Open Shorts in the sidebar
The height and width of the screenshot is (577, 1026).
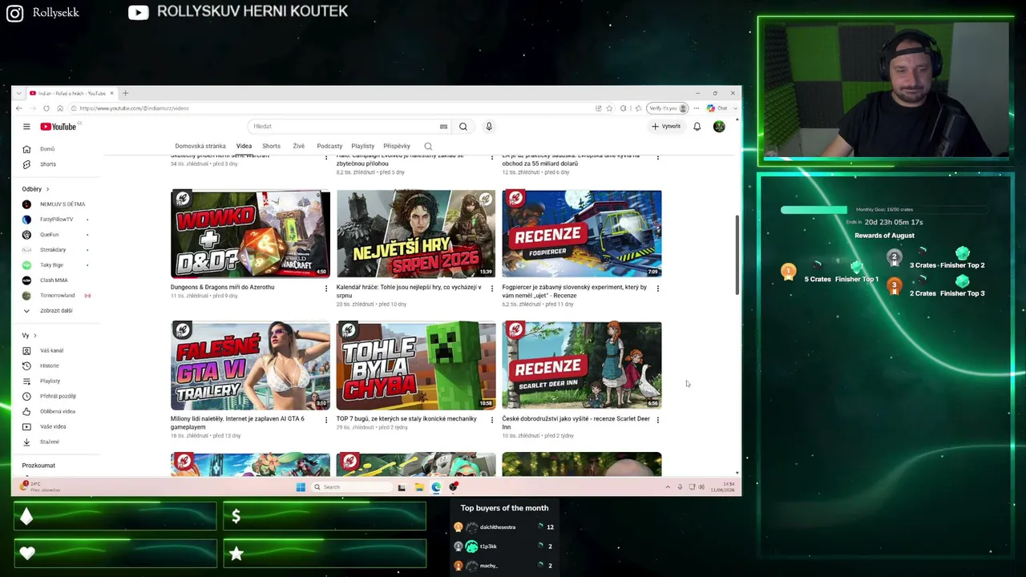click(48, 164)
